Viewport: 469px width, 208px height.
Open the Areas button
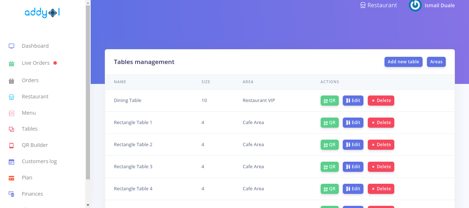coord(436,62)
